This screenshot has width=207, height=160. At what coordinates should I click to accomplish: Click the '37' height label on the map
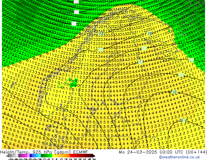pos(175,92)
